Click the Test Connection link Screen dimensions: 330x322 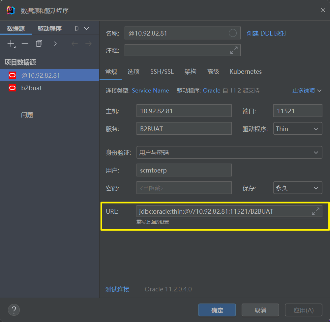[117, 289]
